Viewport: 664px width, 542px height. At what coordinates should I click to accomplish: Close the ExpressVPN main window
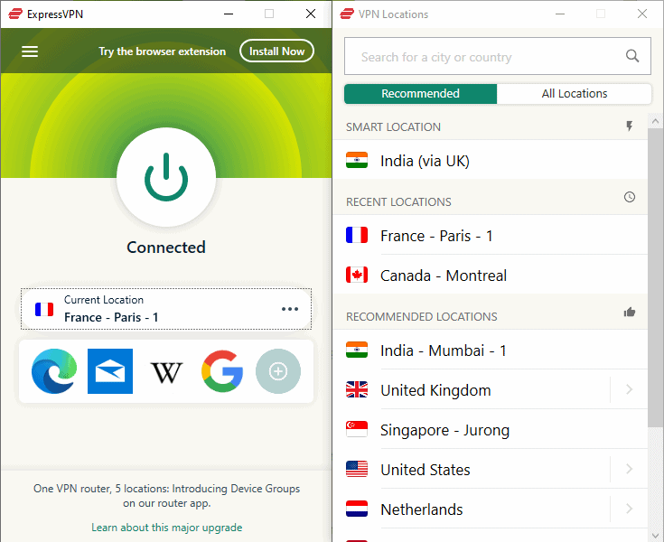[311, 14]
